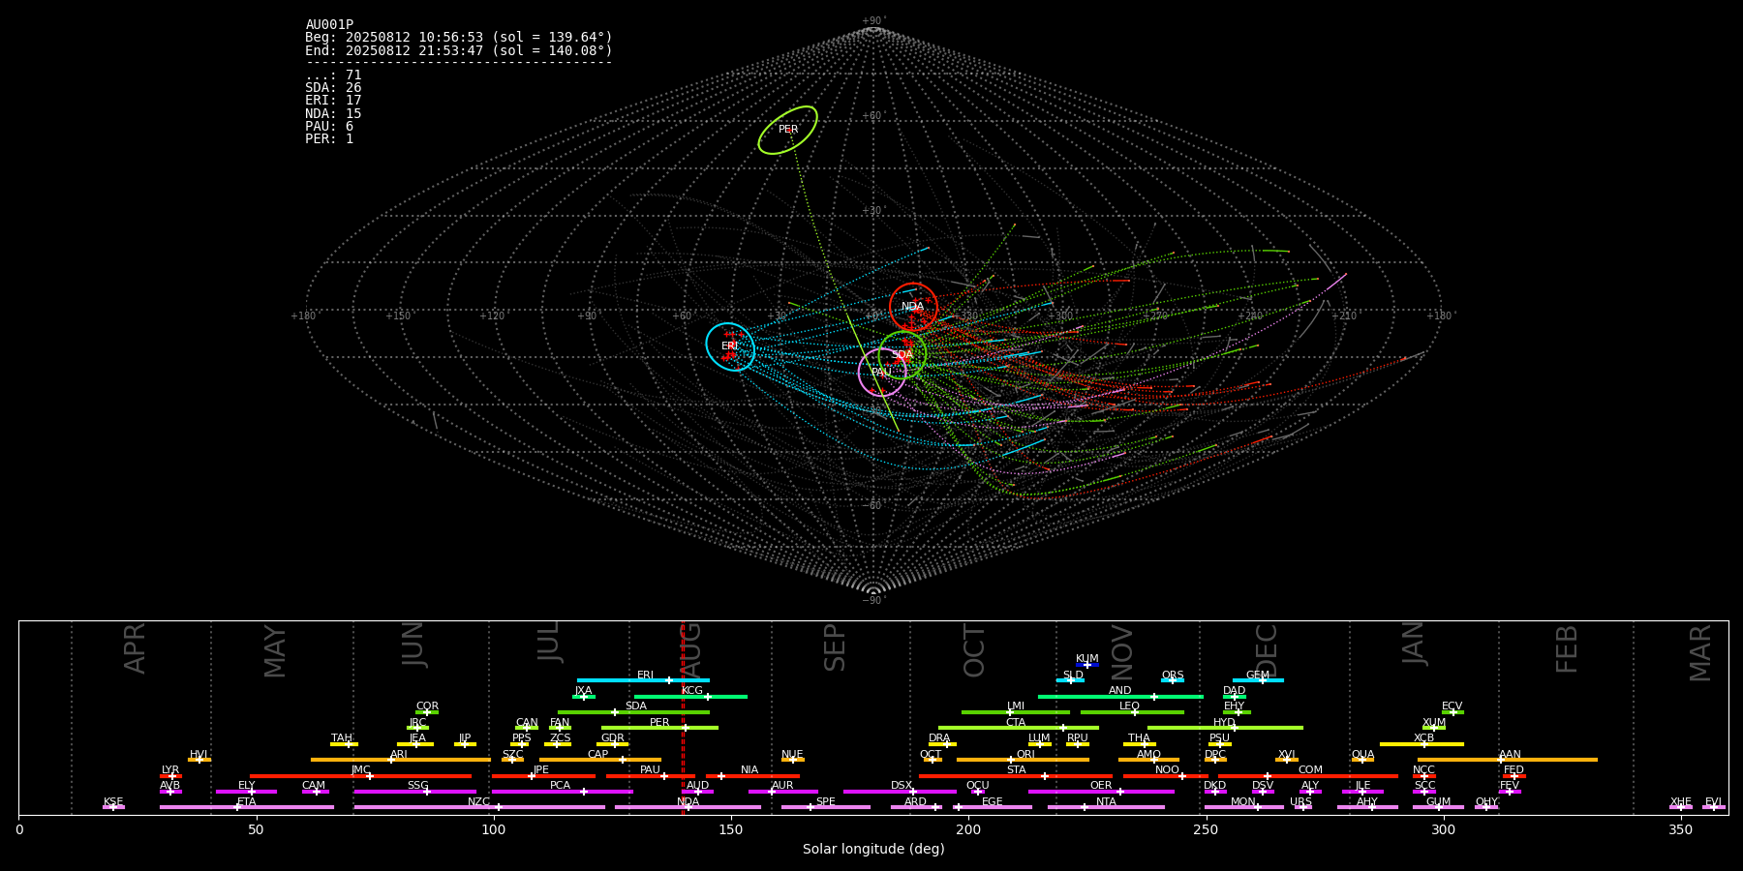The width and height of the screenshot is (1743, 871).
Task: Click the SLD shower label in timeline
Action: [1073, 676]
